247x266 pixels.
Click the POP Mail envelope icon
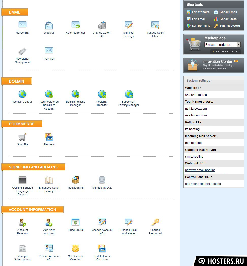[x=49, y=50]
